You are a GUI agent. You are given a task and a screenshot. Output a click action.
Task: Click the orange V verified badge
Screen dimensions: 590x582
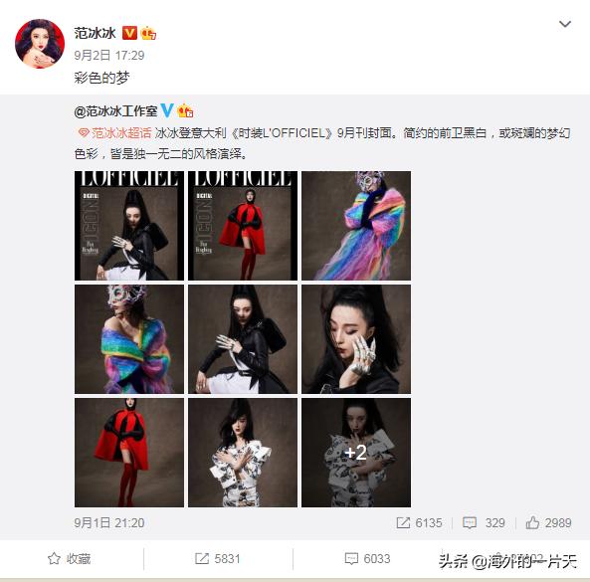point(129,33)
